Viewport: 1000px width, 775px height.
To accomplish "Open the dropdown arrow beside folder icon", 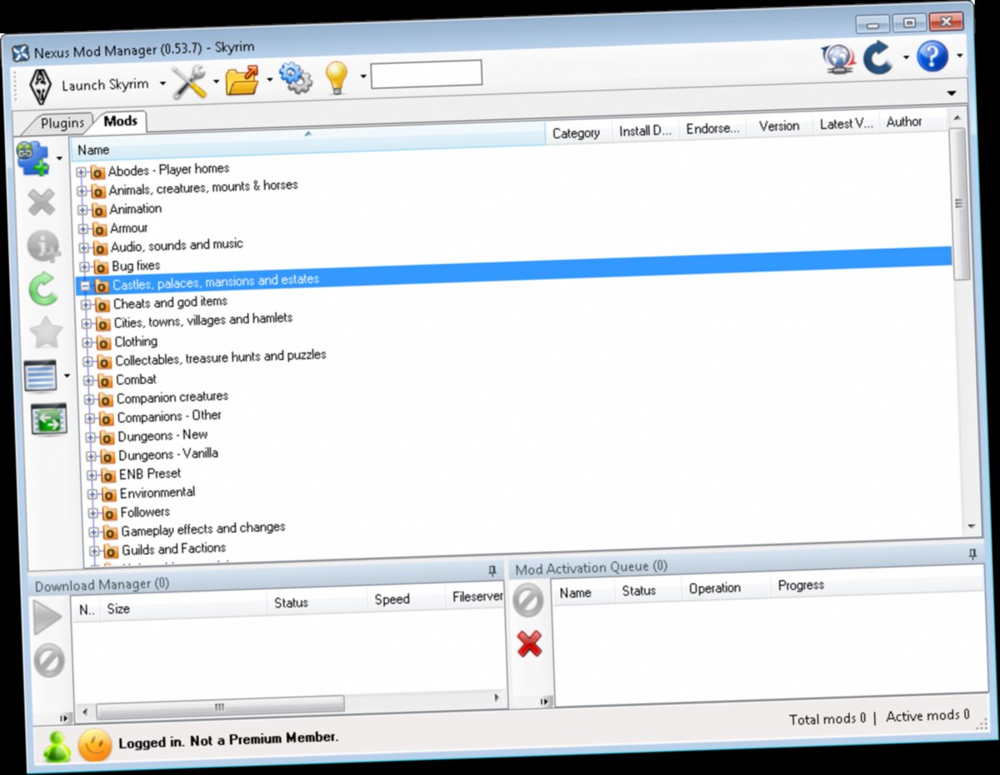I will point(269,79).
